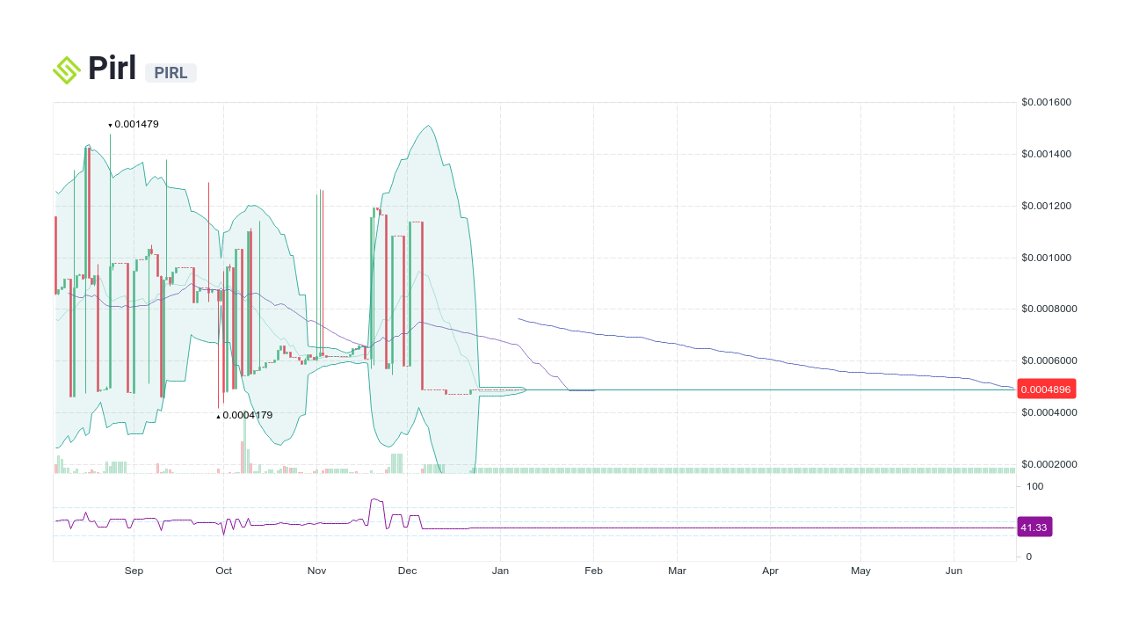1125x633 pixels.
Task: Select the purple indicator value 41.33
Action: point(1034,526)
